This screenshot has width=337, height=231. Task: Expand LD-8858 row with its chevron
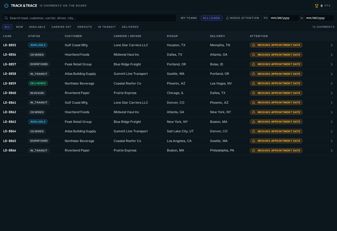332,74
